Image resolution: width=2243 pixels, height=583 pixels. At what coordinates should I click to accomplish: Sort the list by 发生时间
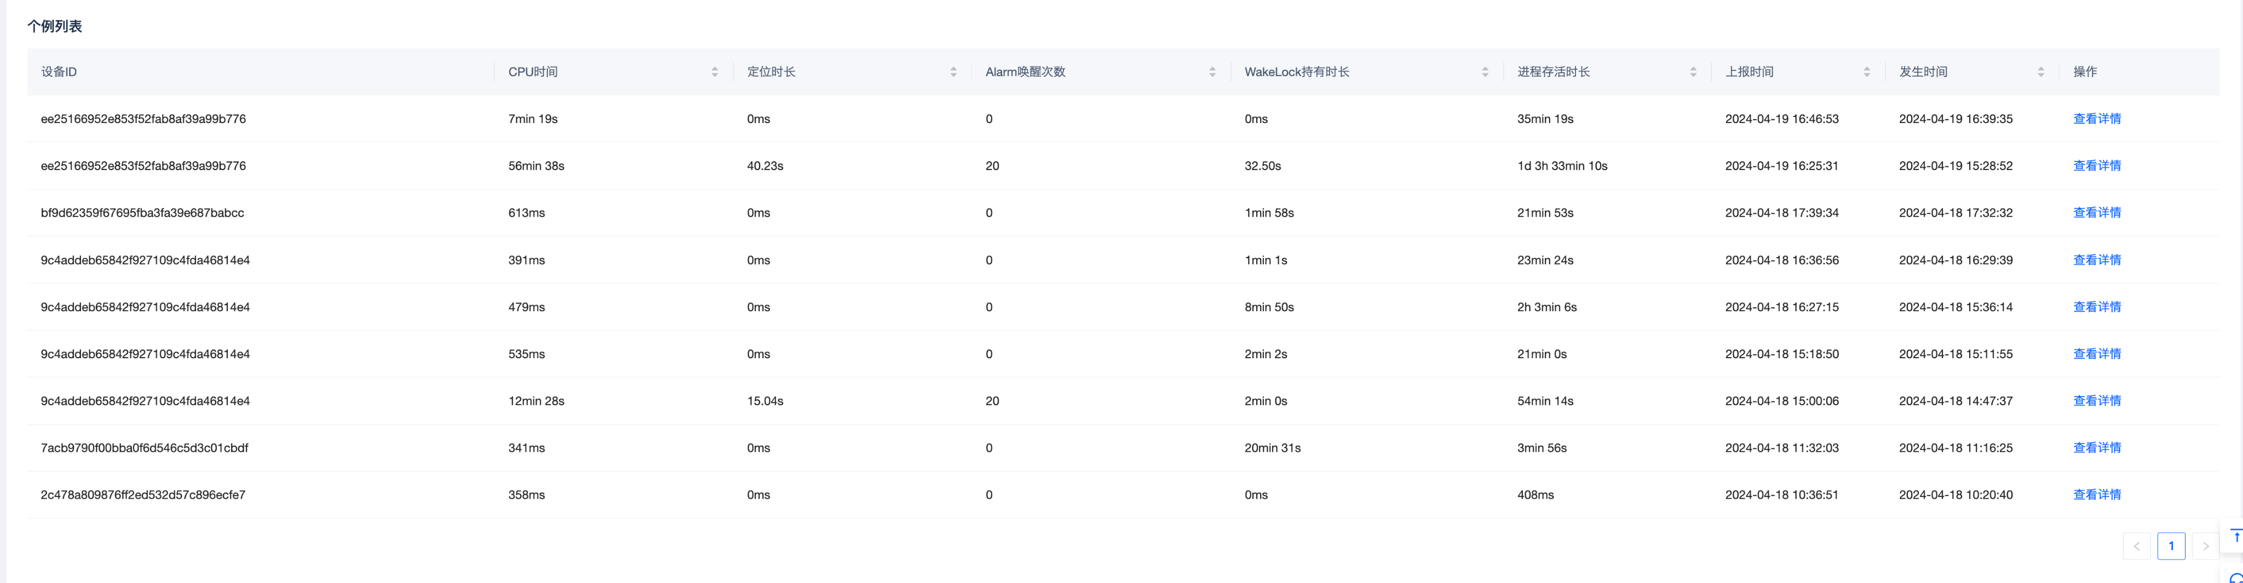coord(2040,72)
